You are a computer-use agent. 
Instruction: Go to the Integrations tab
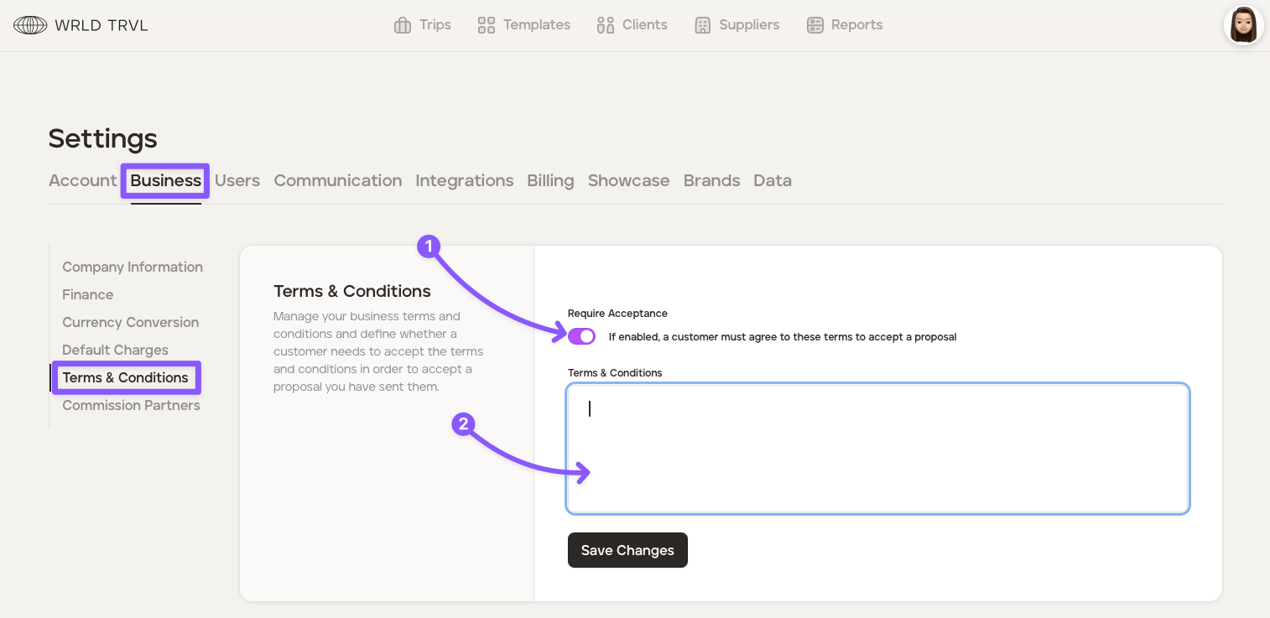coord(465,180)
